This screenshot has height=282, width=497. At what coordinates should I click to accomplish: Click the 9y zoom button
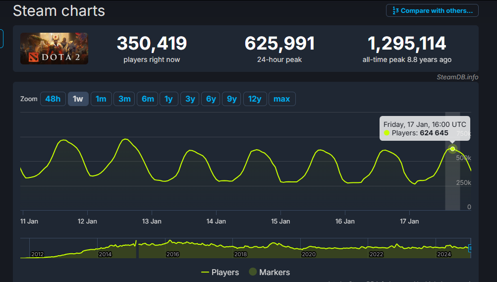(x=231, y=99)
